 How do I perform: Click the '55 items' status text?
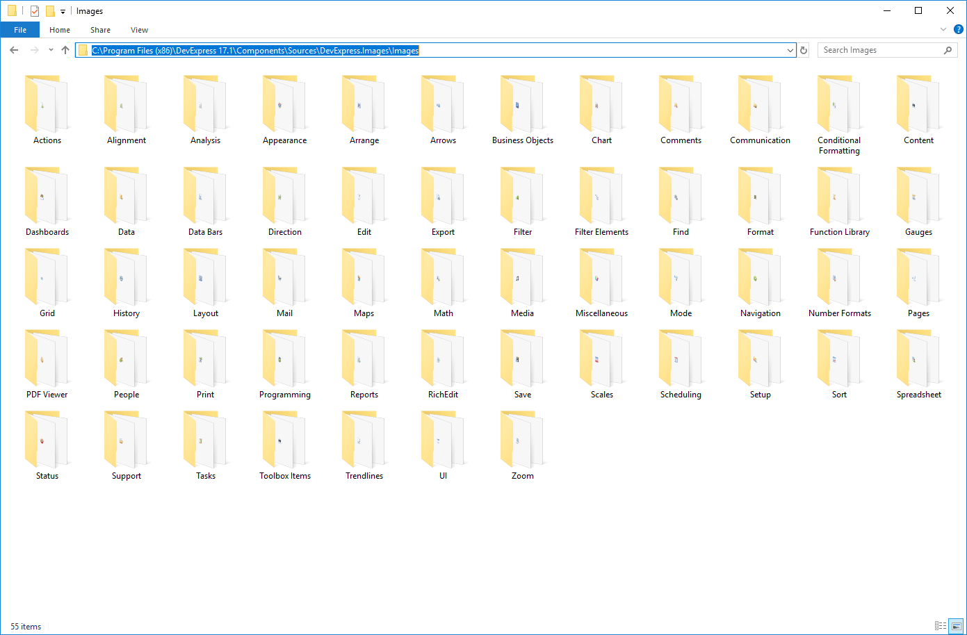[x=26, y=627]
